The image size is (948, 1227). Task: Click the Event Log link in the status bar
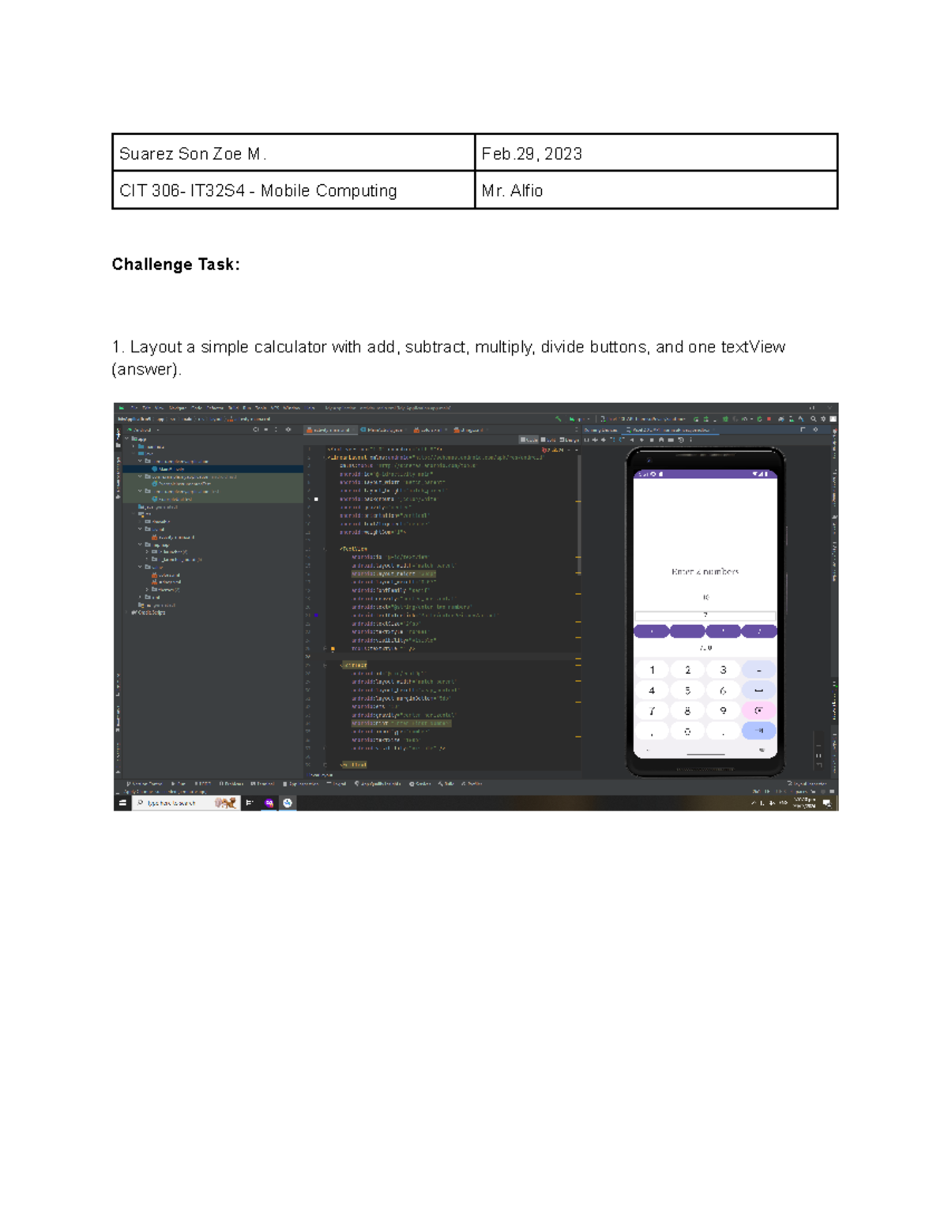click(x=804, y=784)
